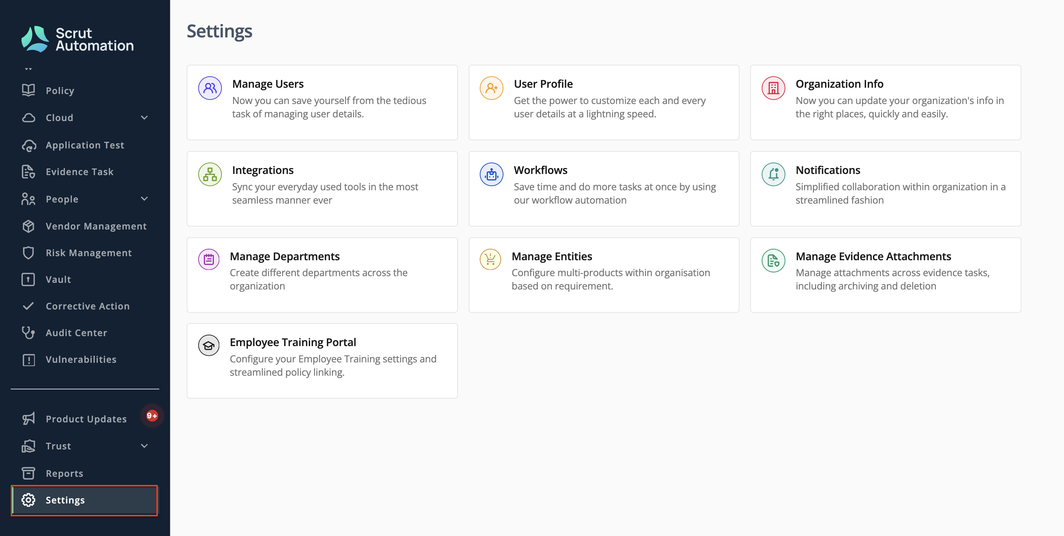Viewport: 1064px width, 536px height.
Task: Click the Vendor Management box icon
Action: pyautogui.click(x=29, y=226)
